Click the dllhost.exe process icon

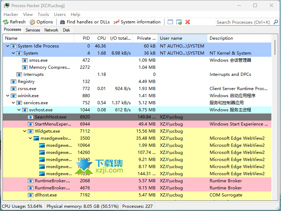coord(31,195)
